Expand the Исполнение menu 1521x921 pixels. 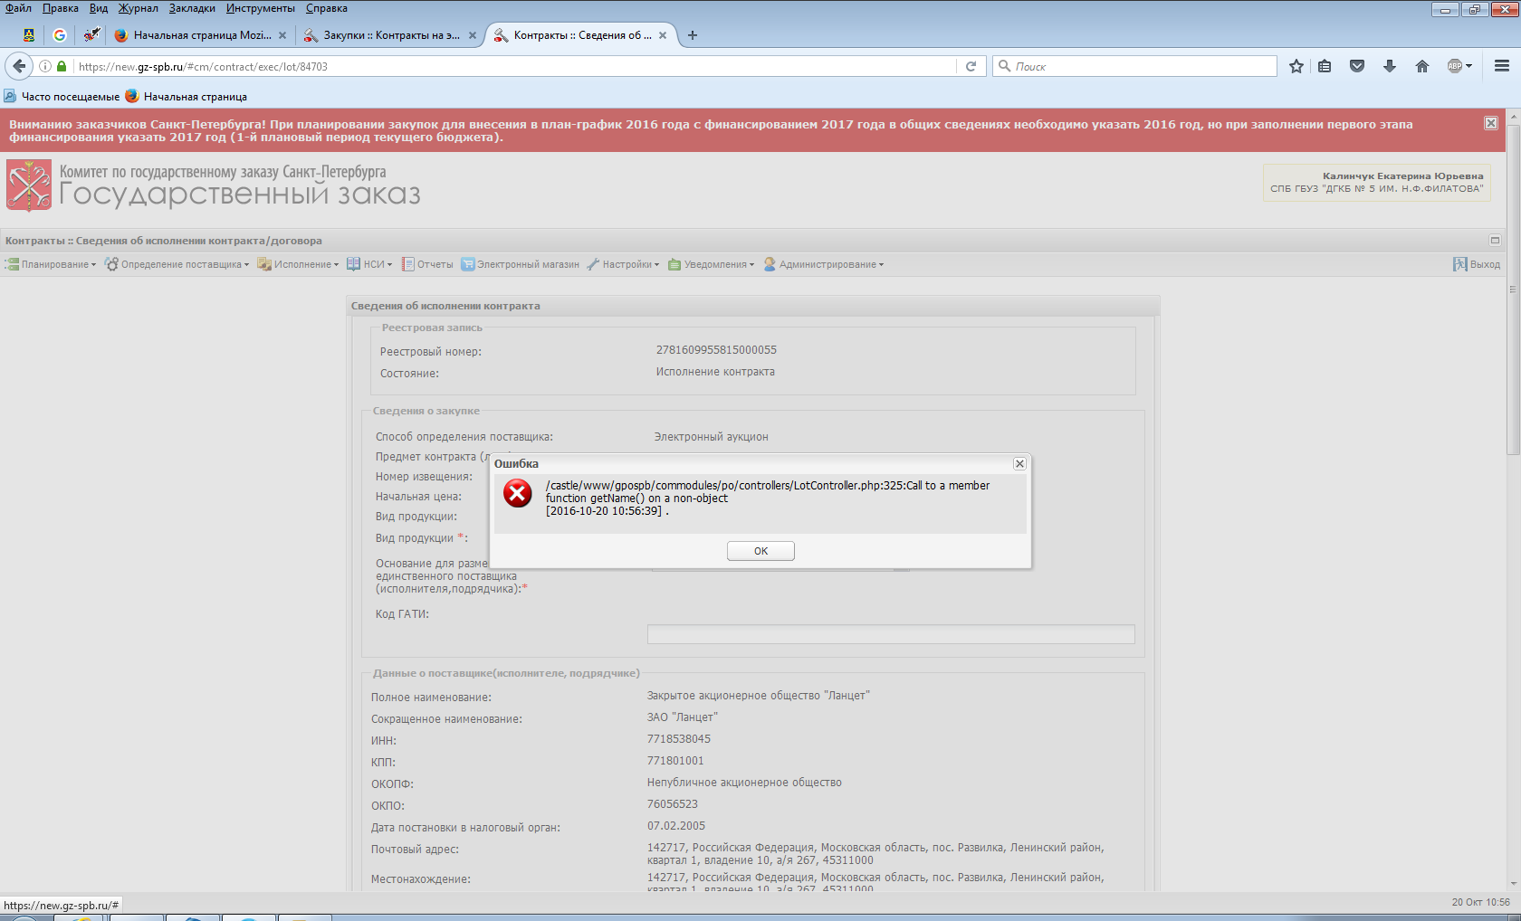pyautogui.click(x=298, y=264)
